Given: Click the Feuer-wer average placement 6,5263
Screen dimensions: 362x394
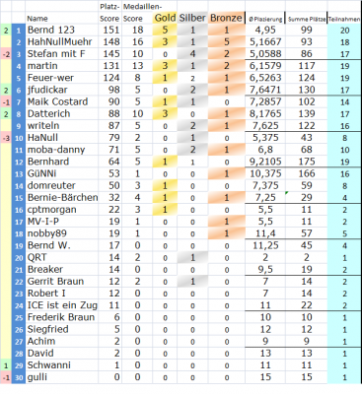Looking at the screenshot, I should (265, 78).
